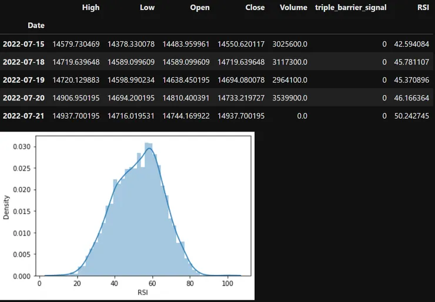Select the 2022-07-15 row index
The image size is (435, 302).
coord(24,43)
